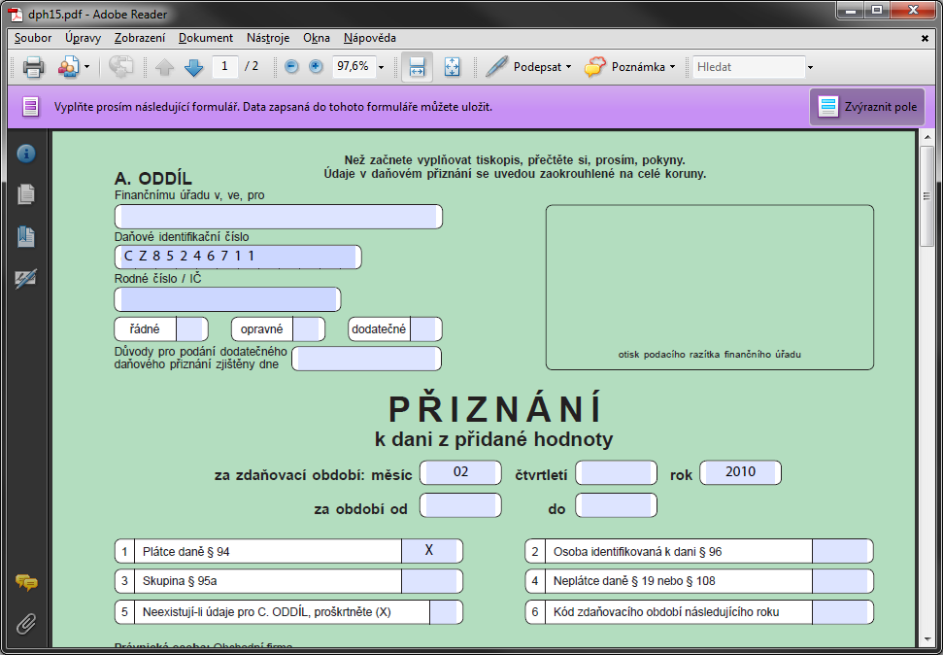Click Kód zdaňovacího období následujícího roku field
This screenshot has width=943, height=655.
(842, 611)
